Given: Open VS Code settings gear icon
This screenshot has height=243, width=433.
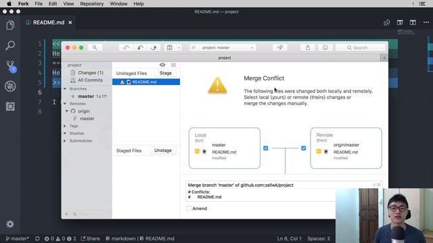Looking at the screenshot, I should 10,224.
